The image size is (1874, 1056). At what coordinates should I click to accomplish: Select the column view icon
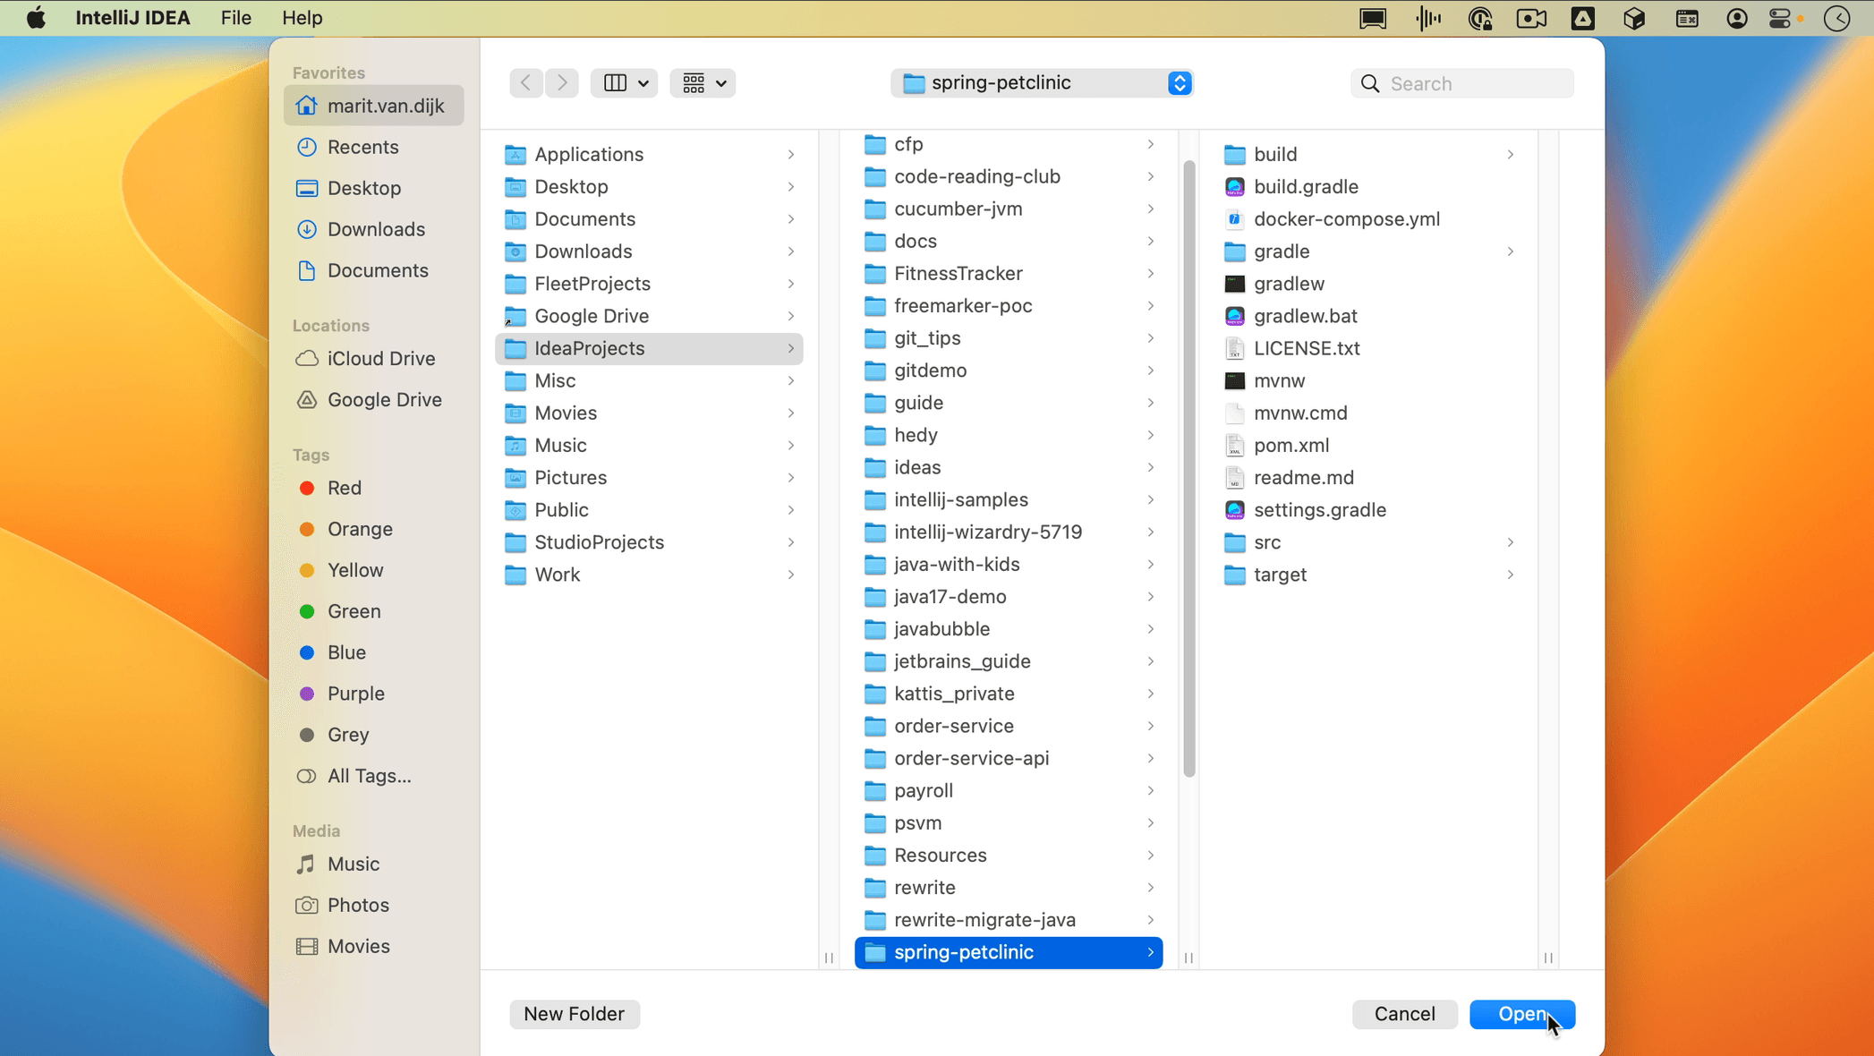click(x=616, y=82)
